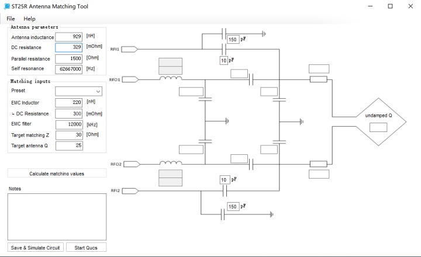
Task: Click the empty value box above RFO2 series capacitor
Action: tap(239, 158)
